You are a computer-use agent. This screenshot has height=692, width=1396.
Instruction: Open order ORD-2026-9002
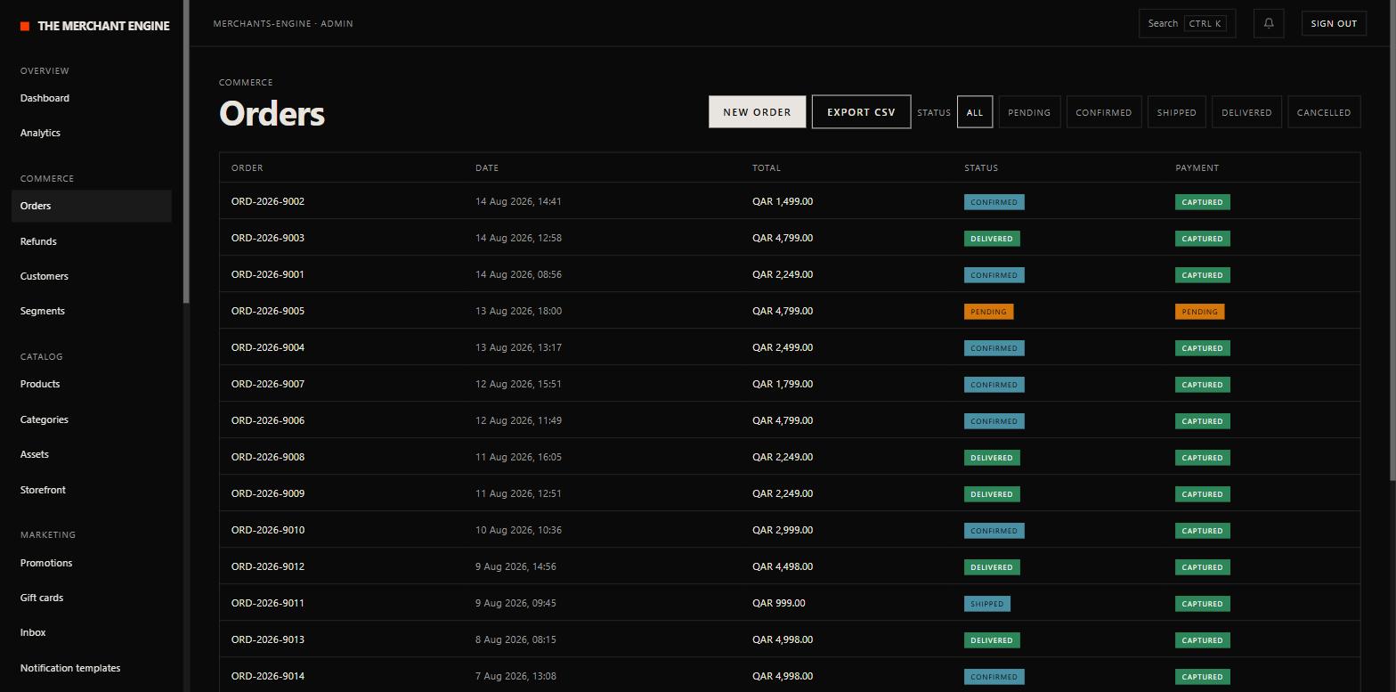(267, 201)
